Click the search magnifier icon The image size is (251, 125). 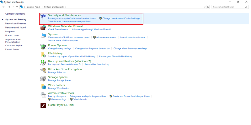click(246, 7)
